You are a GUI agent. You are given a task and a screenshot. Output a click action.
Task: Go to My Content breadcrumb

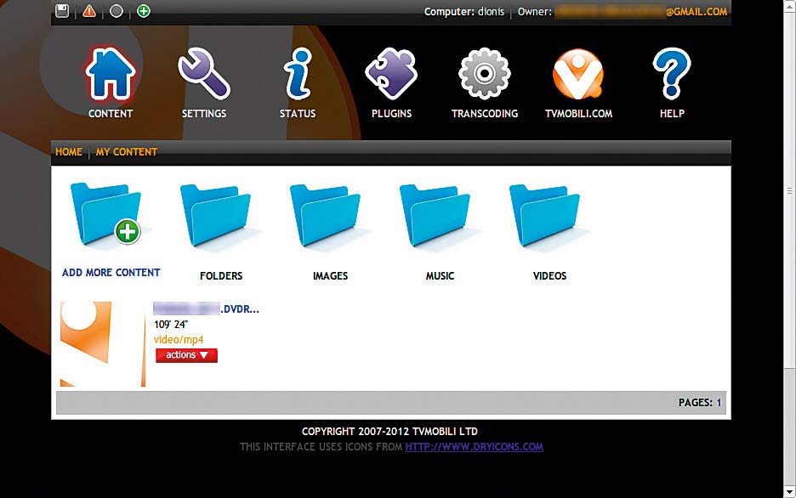[x=127, y=151]
